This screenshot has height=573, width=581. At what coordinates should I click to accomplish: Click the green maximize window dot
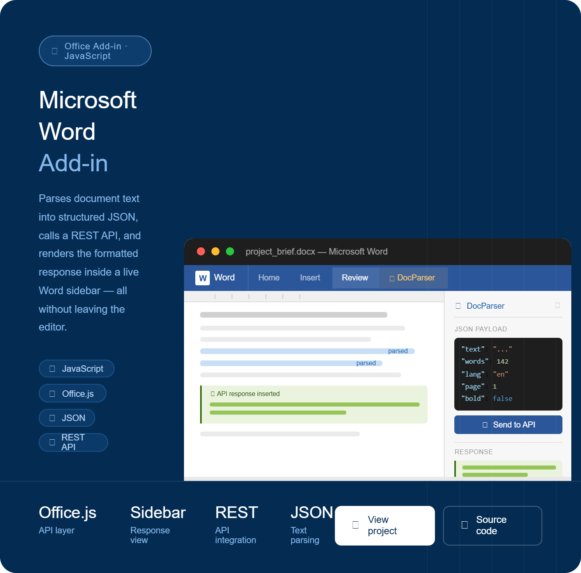[230, 251]
